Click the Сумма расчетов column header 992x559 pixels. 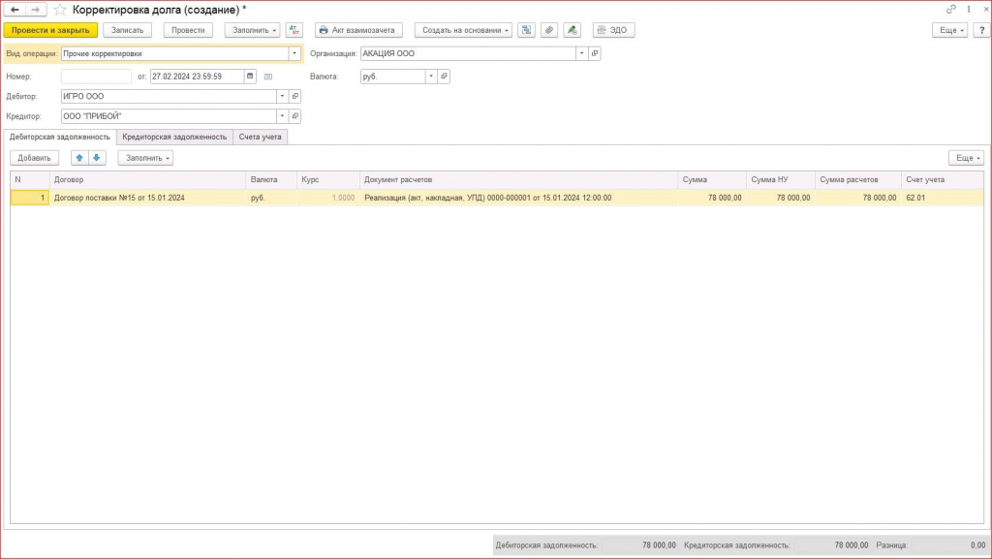(858, 179)
